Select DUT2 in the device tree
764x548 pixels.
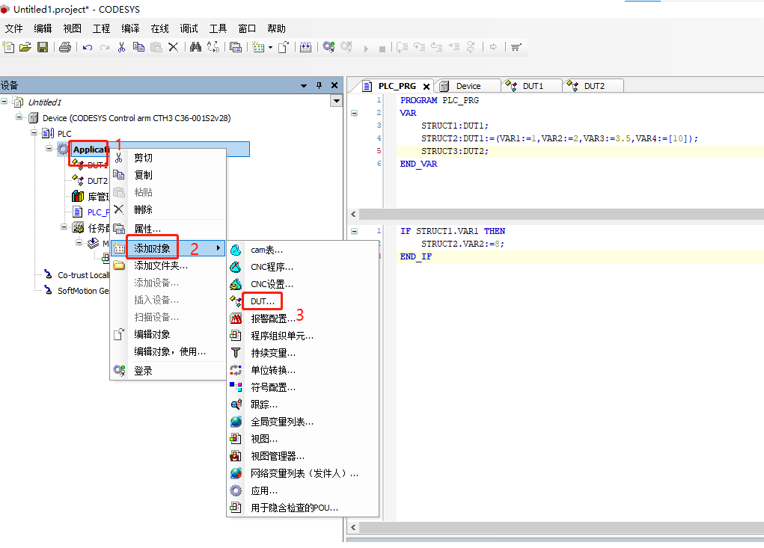[x=97, y=181]
